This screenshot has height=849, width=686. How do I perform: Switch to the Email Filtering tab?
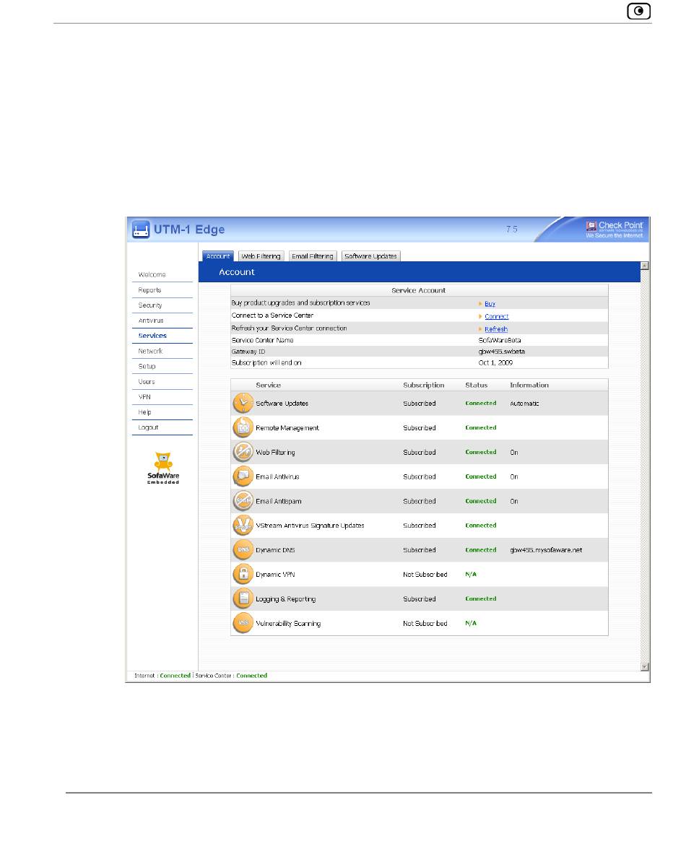click(x=313, y=256)
